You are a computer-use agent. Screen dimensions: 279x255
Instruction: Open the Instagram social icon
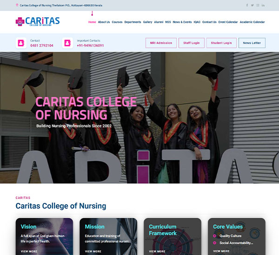pos(258,5)
